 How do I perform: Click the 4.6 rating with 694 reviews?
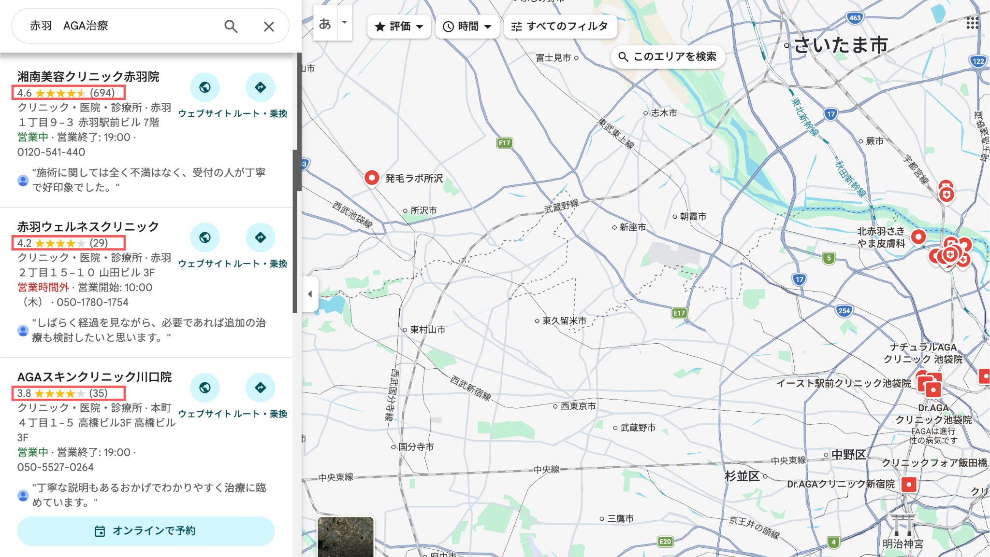click(x=68, y=93)
